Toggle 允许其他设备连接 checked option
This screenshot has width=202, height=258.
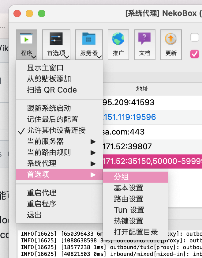(x=56, y=130)
